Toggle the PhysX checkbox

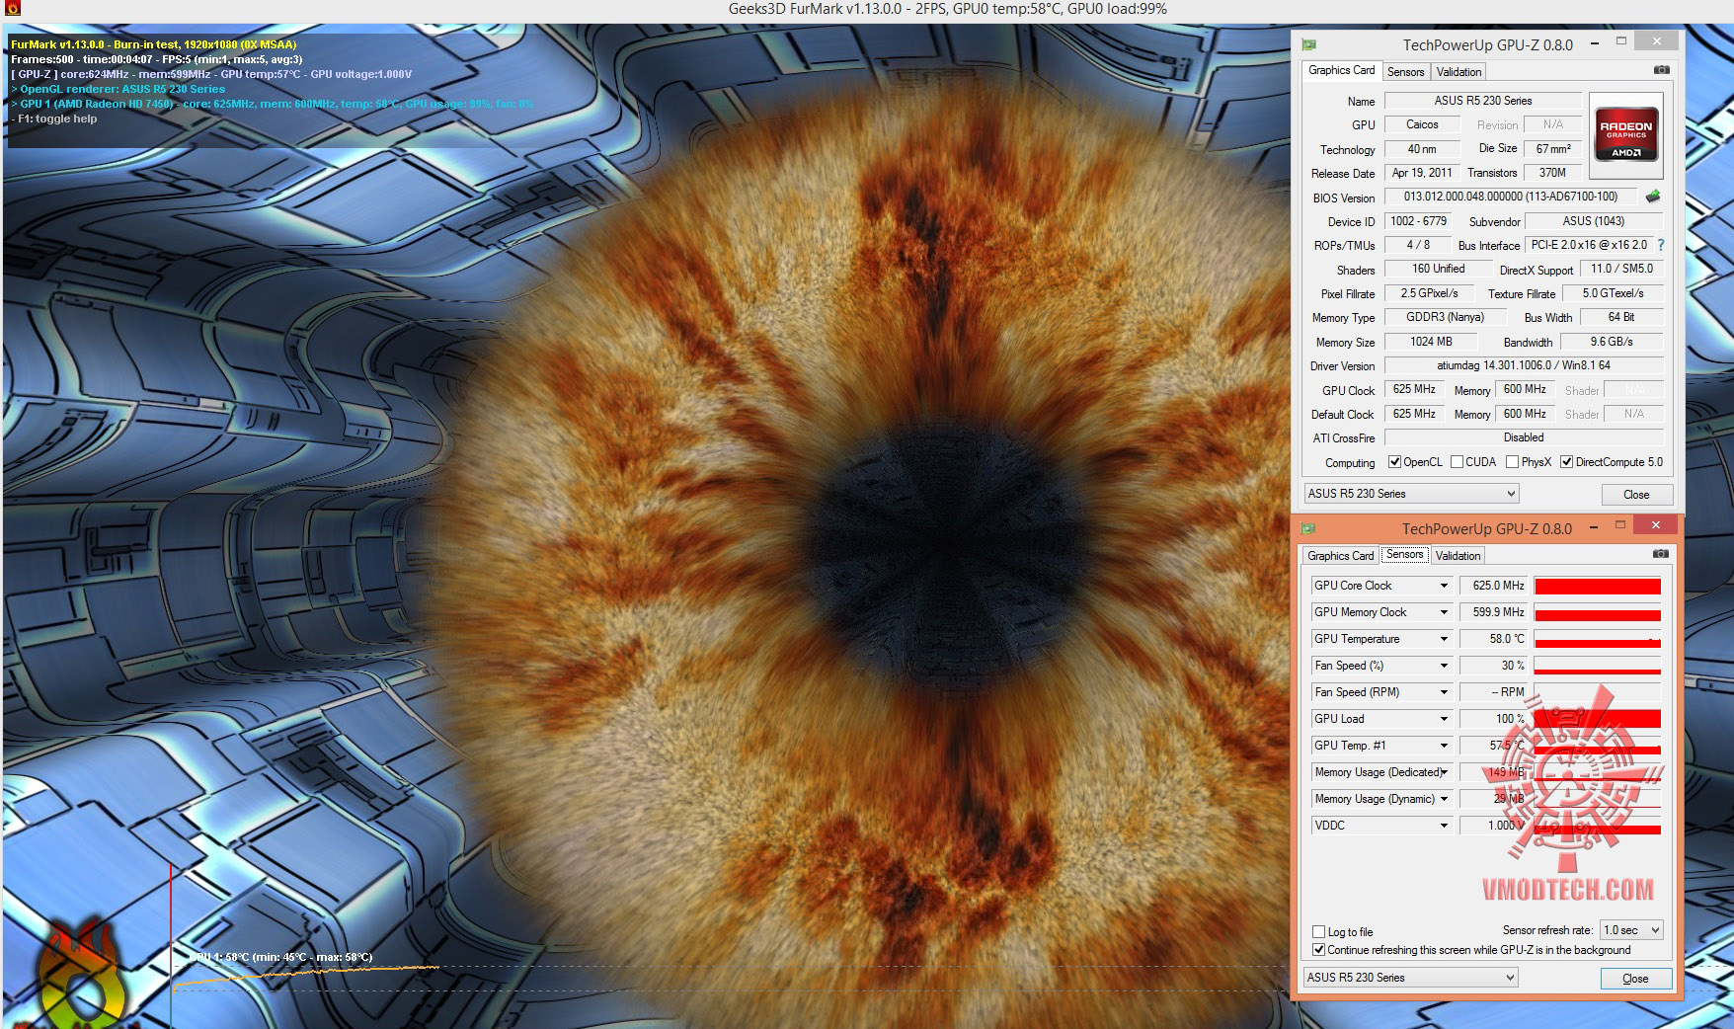pos(1513,462)
